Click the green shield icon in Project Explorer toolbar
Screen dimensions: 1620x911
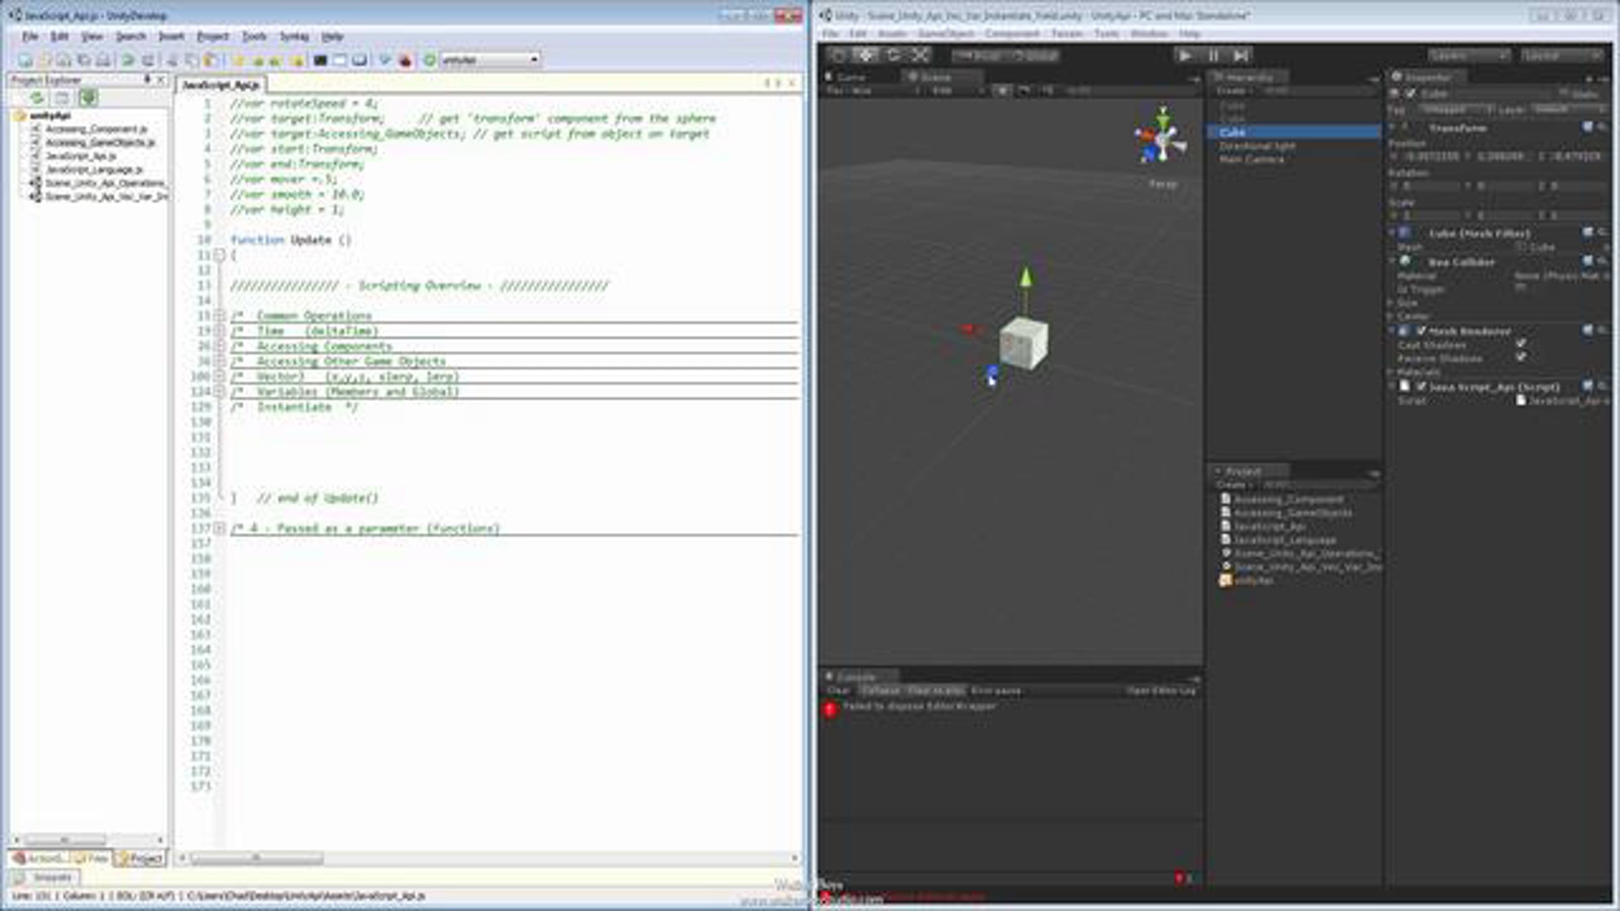(88, 99)
